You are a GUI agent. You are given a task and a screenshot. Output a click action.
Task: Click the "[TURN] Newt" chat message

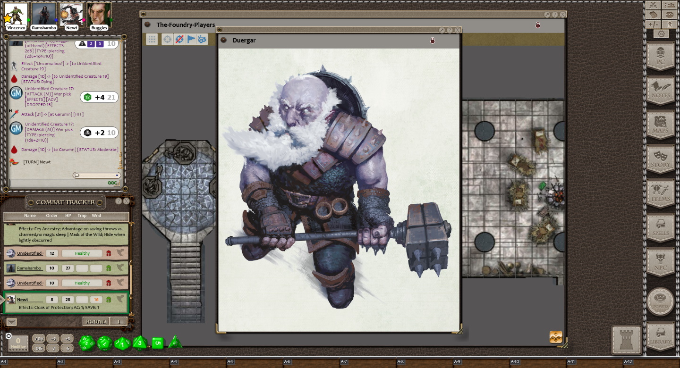[37, 162]
